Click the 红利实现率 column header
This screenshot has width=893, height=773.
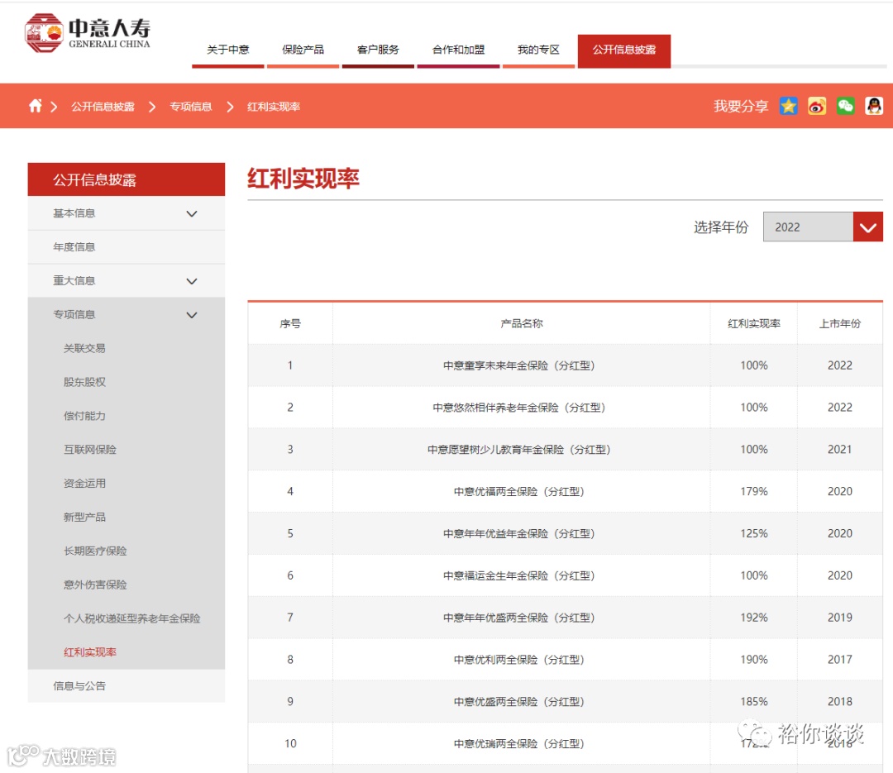tap(753, 323)
